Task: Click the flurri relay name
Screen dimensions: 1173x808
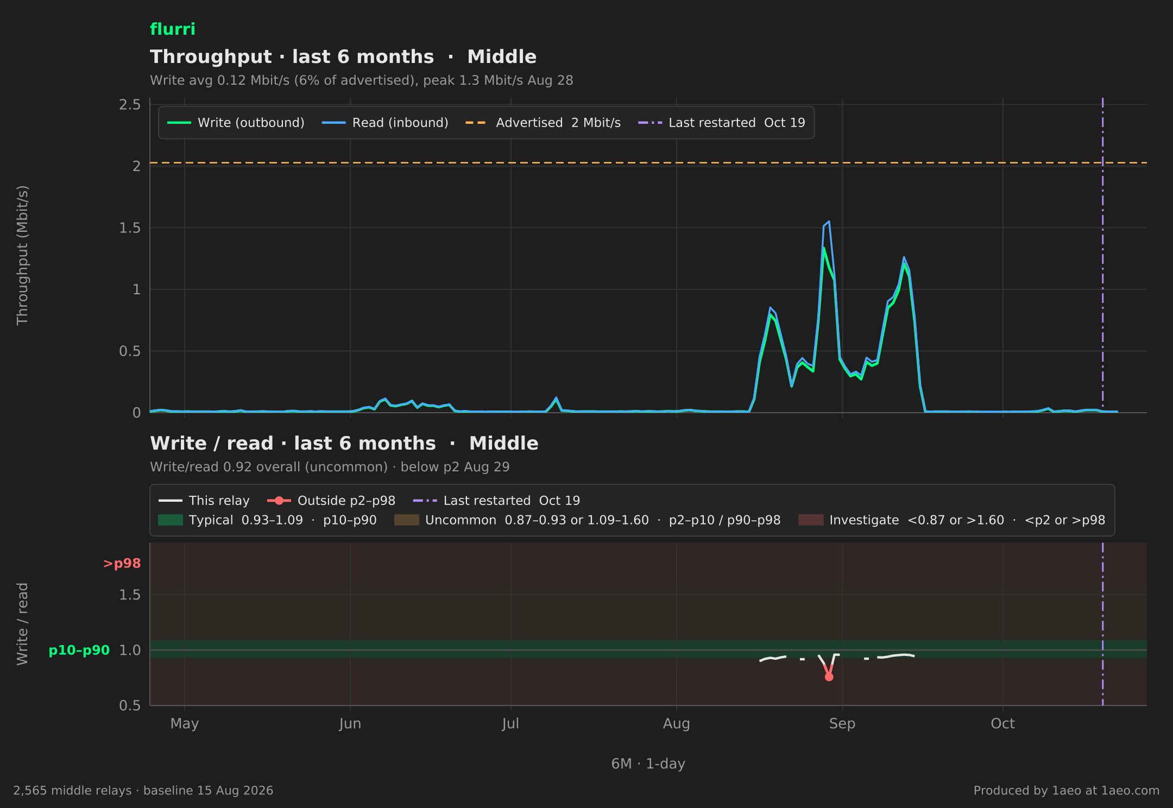Action: (173, 29)
